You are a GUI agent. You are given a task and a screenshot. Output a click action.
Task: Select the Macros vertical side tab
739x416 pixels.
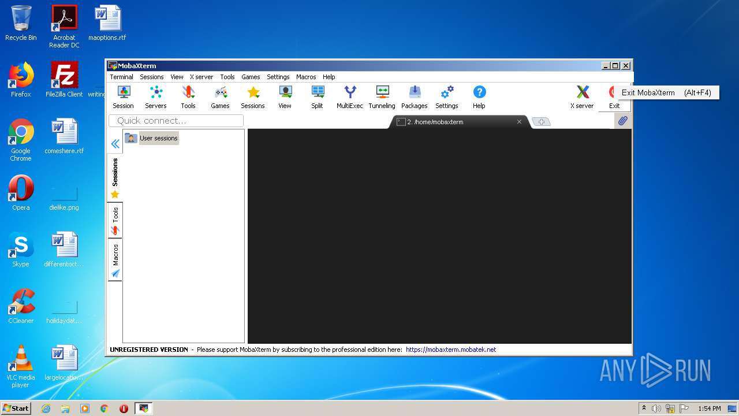pos(115,260)
